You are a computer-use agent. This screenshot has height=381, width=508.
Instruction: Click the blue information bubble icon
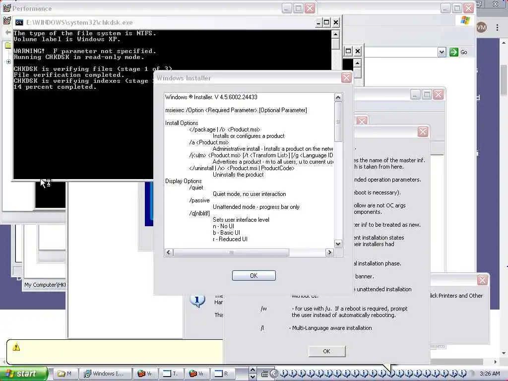[197, 301]
